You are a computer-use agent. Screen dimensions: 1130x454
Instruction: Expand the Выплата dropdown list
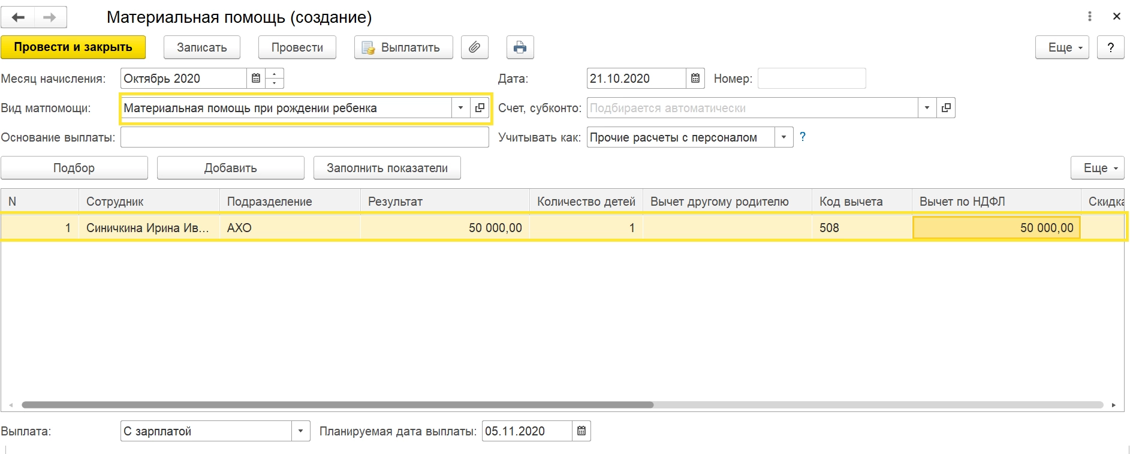[300, 431]
